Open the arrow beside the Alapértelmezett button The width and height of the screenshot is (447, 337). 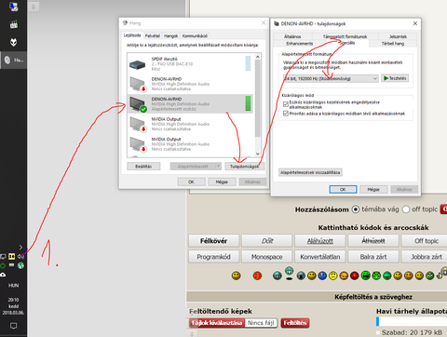click(x=219, y=167)
